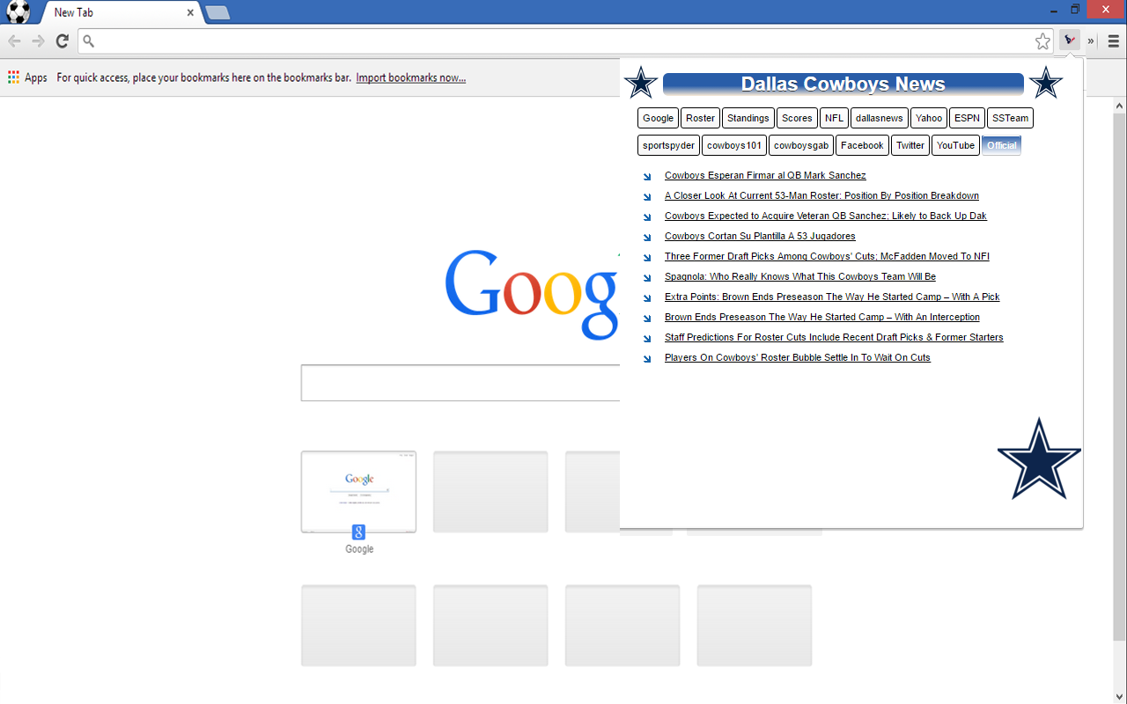Open the NFL button
The width and height of the screenshot is (1127, 704).
pyautogui.click(x=835, y=118)
